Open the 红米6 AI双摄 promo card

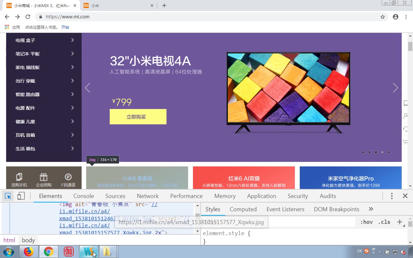tap(244, 178)
